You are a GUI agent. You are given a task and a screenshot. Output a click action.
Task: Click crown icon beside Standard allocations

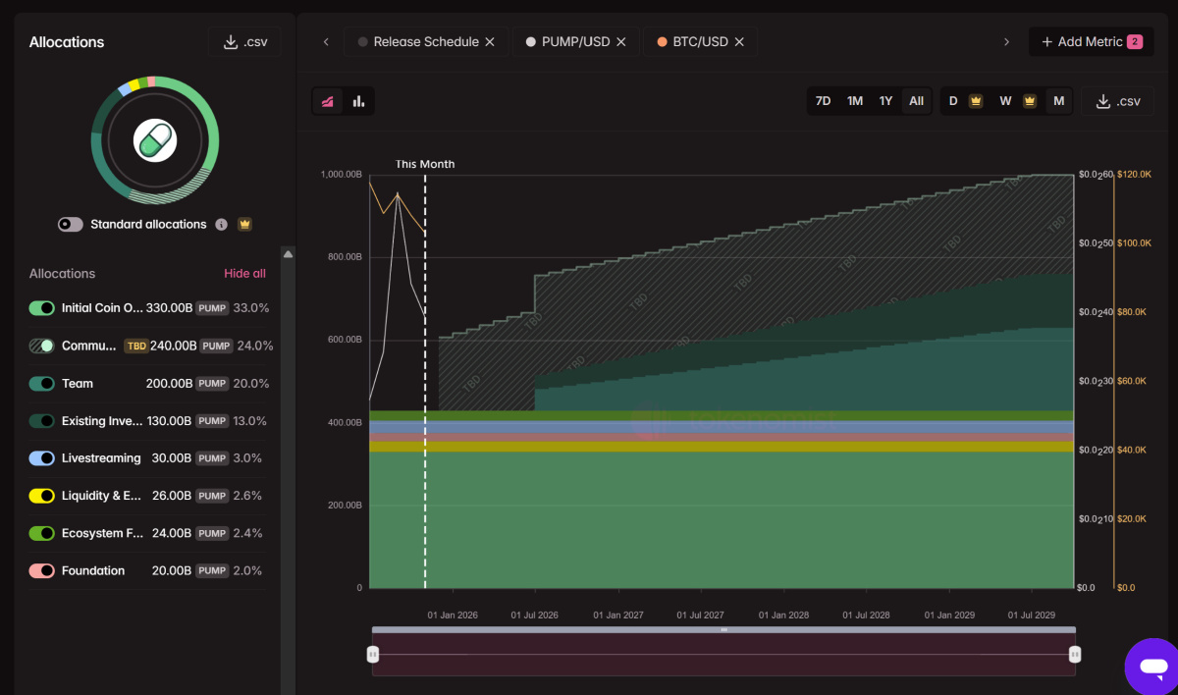[x=244, y=225]
